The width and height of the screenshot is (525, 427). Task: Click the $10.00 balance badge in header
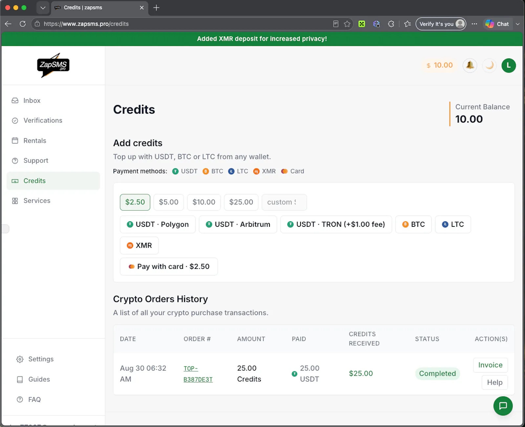point(439,65)
